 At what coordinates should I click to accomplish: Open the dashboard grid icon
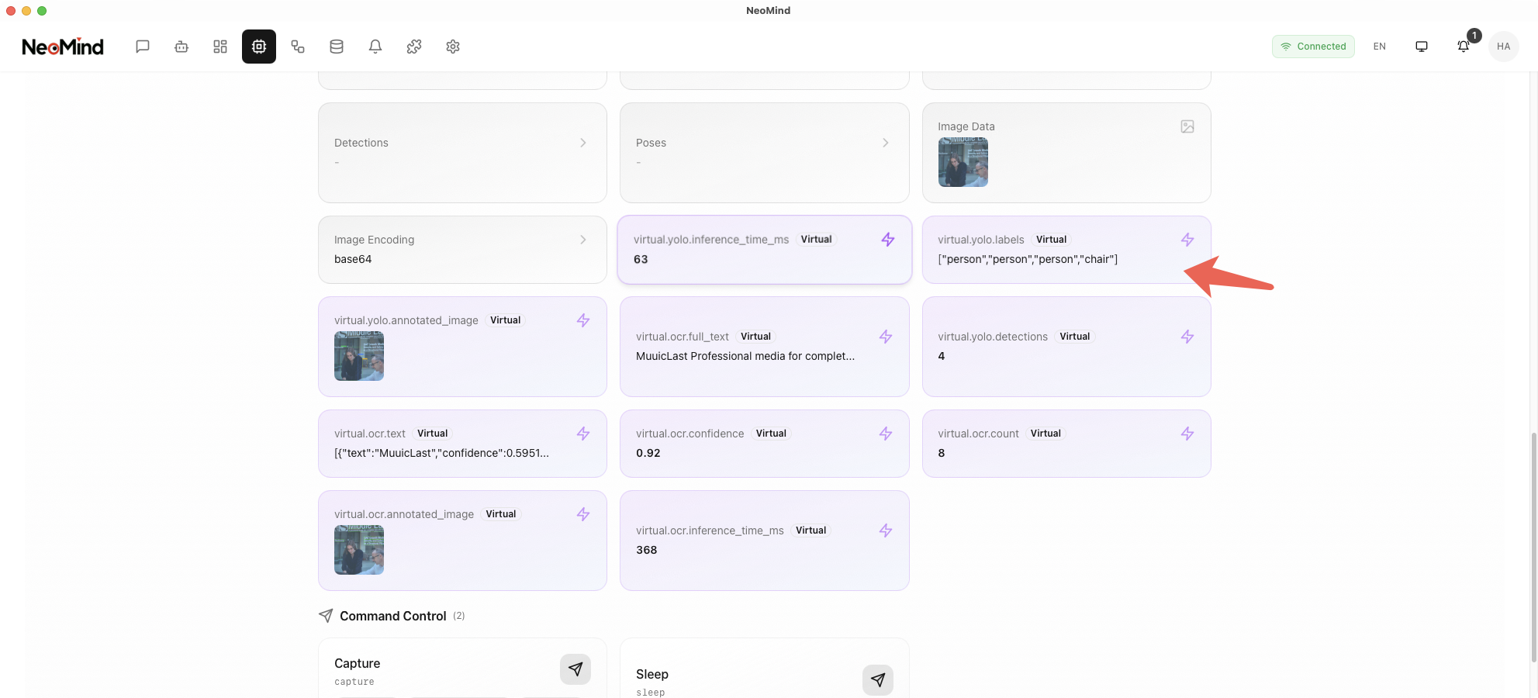[x=220, y=47]
